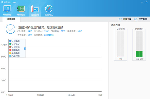Viewport: 150px width, 99px height.
Task: Toggle the 风扇转速 legend entry
Action: tap(14, 56)
